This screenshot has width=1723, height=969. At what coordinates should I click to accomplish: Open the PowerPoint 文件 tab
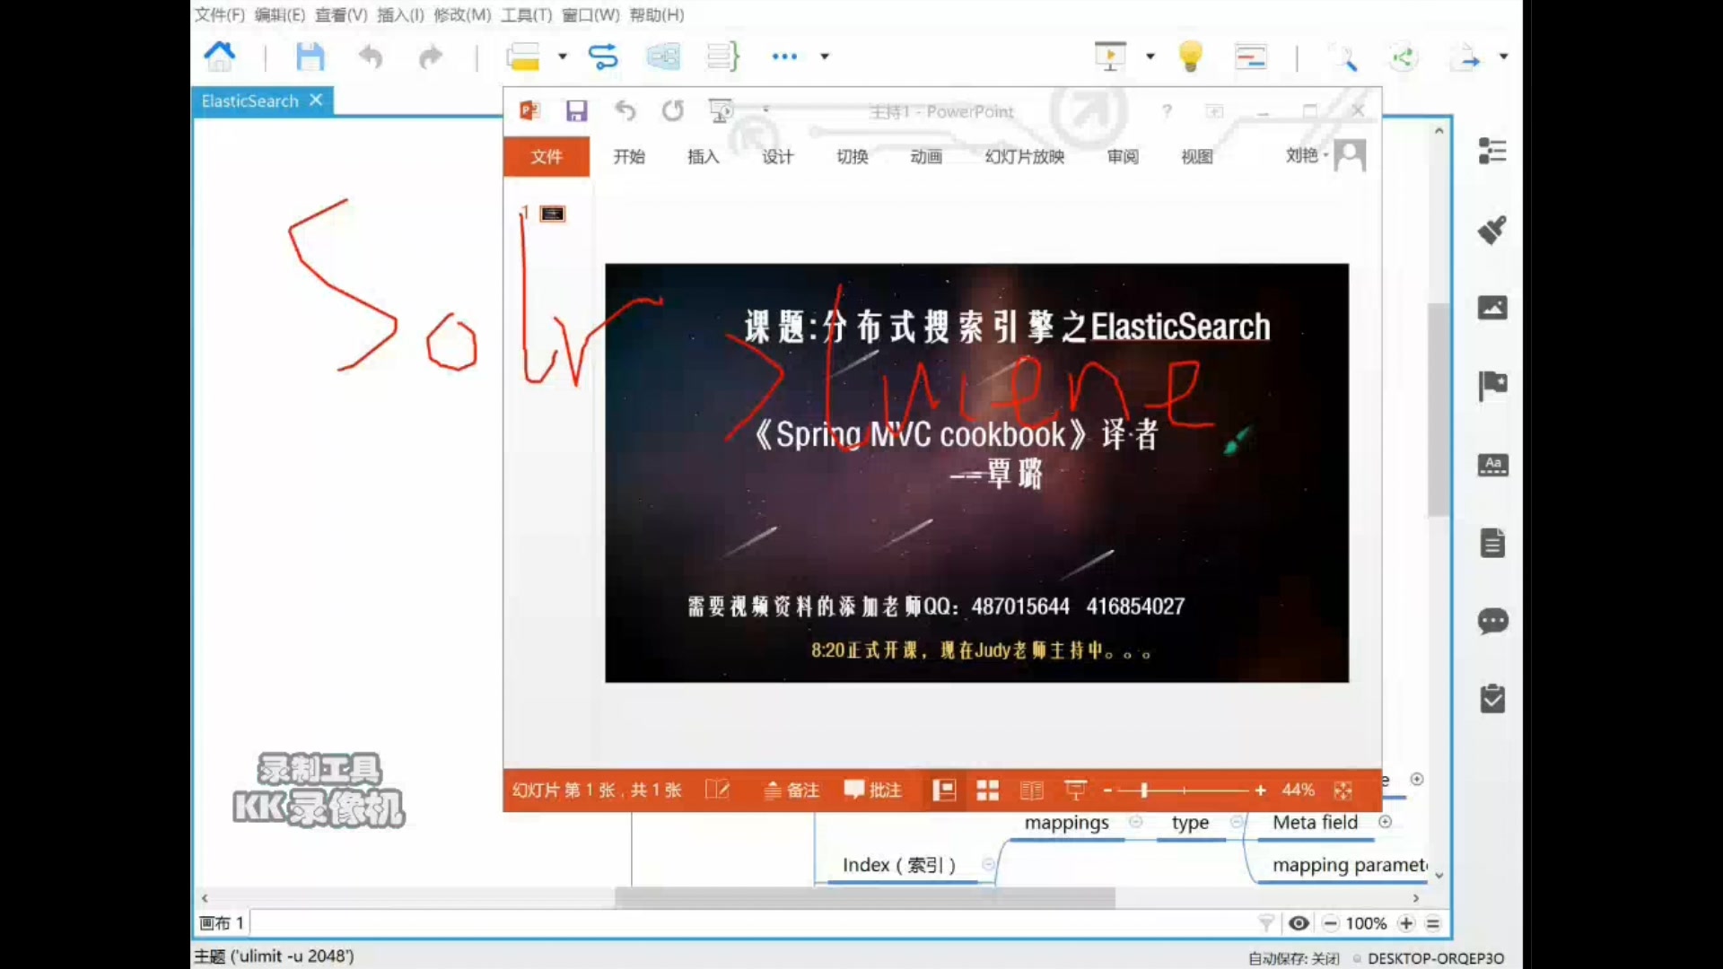tap(547, 157)
